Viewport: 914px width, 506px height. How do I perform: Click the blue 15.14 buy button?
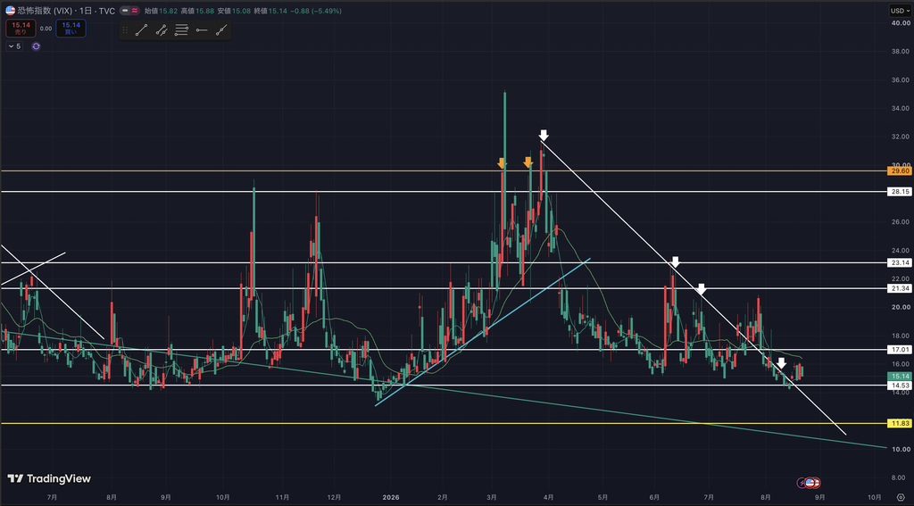pyautogui.click(x=71, y=28)
